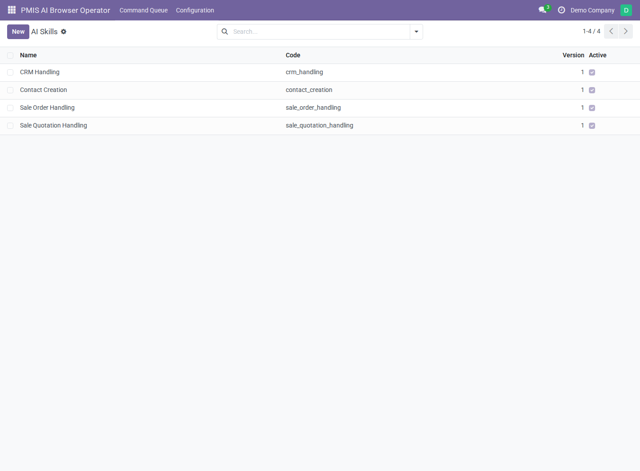640x471 pixels.
Task: Toggle the select-all rows checkbox
Action: 10,56
